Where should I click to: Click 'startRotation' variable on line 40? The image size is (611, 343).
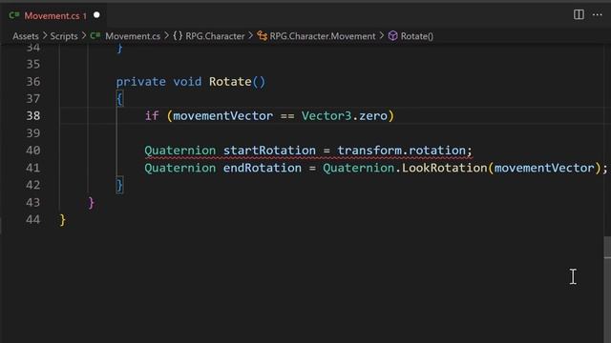[269, 151]
